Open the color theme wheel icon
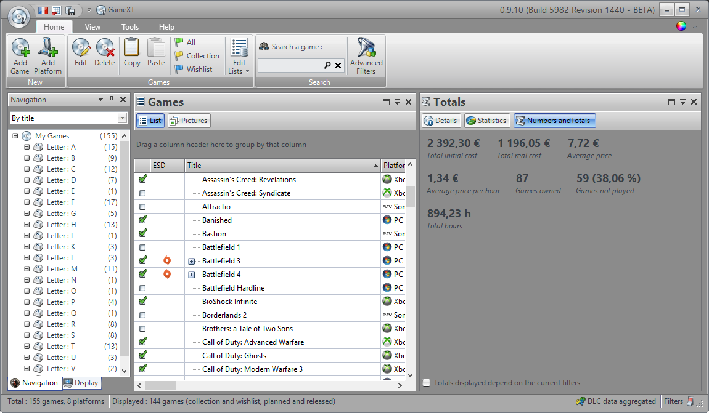Viewport: 709px width, 413px height. coord(681,26)
